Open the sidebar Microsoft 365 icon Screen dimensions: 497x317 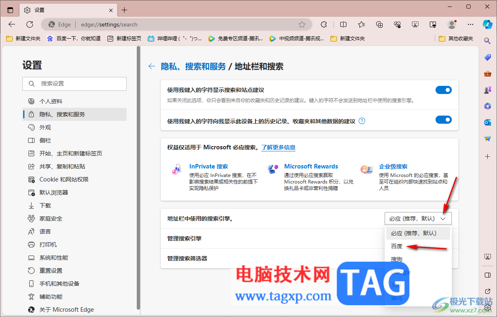click(x=488, y=106)
